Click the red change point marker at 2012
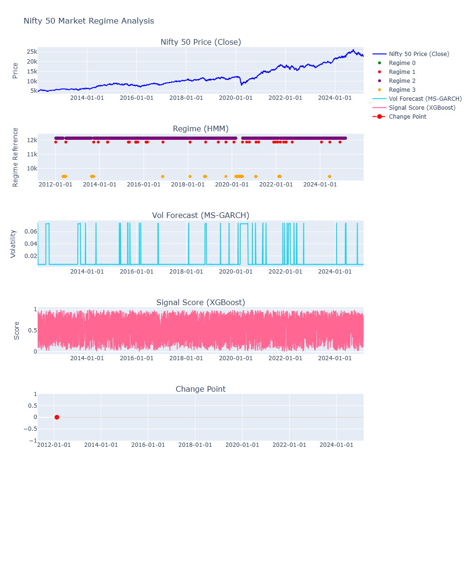Viewport: 471px width, 565px height. (57, 417)
